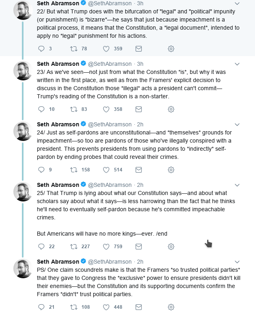Screen dimensions: 255x312
Task: Like the PS/ tweet about the Framers
Action: [x=107, y=307]
